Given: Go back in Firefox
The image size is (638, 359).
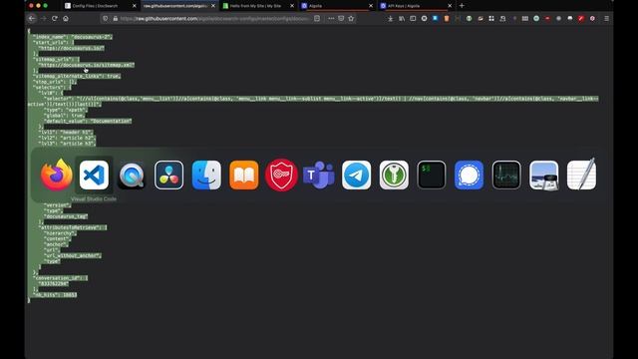Looking at the screenshot, I should [32, 18].
